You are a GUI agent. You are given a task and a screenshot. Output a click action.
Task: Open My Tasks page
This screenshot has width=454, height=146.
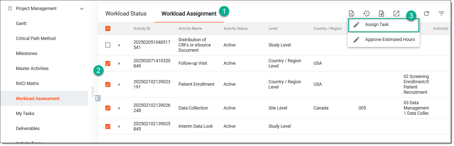click(25, 113)
